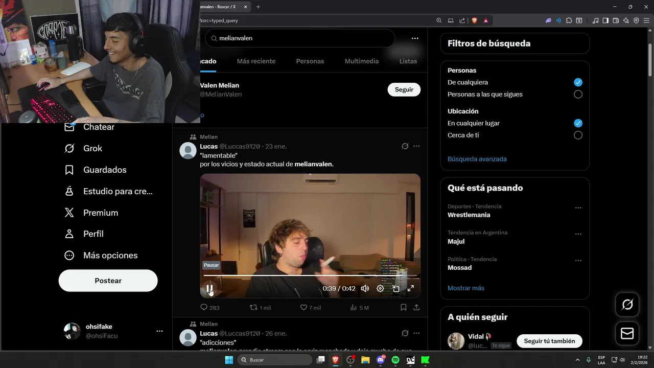Open Guardados bookmarks
The height and width of the screenshot is (368, 654).
click(96, 170)
